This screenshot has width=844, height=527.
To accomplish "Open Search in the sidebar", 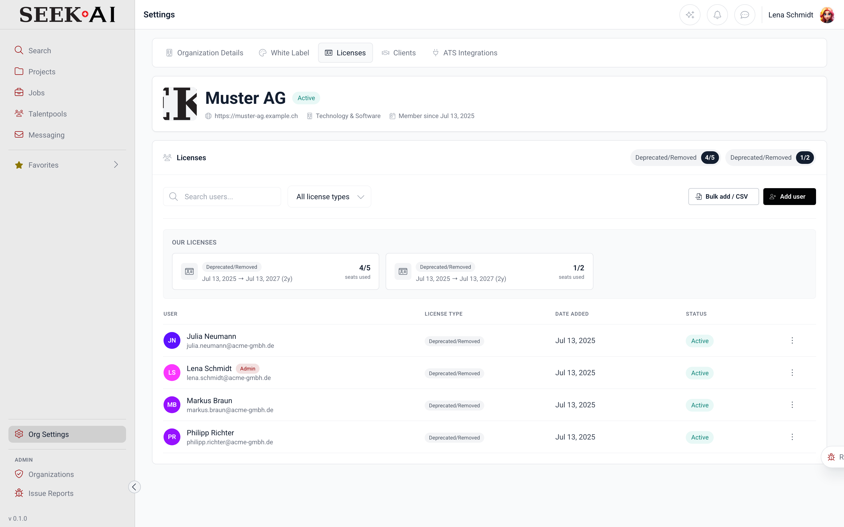I will click(67, 51).
